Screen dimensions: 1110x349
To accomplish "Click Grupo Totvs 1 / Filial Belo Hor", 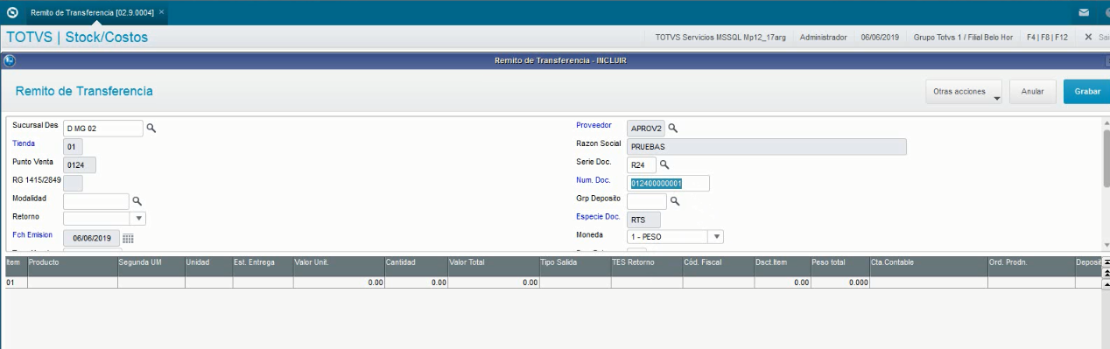I will click(x=963, y=38).
